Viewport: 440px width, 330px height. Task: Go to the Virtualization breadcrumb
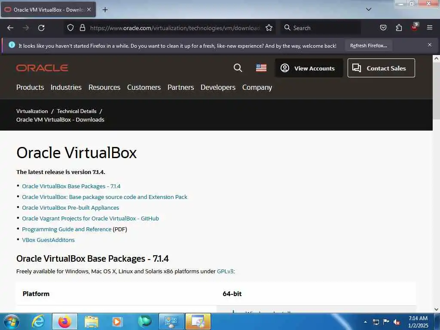pyautogui.click(x=32, y=111)
